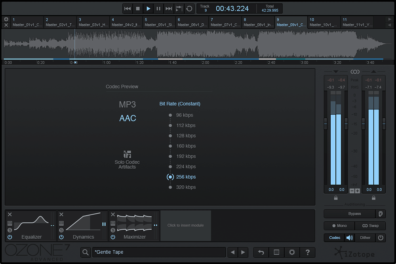Remove the Equalizer module
Image resolution: width=396 pixels, height=264 pixels.
click(10, 215)
